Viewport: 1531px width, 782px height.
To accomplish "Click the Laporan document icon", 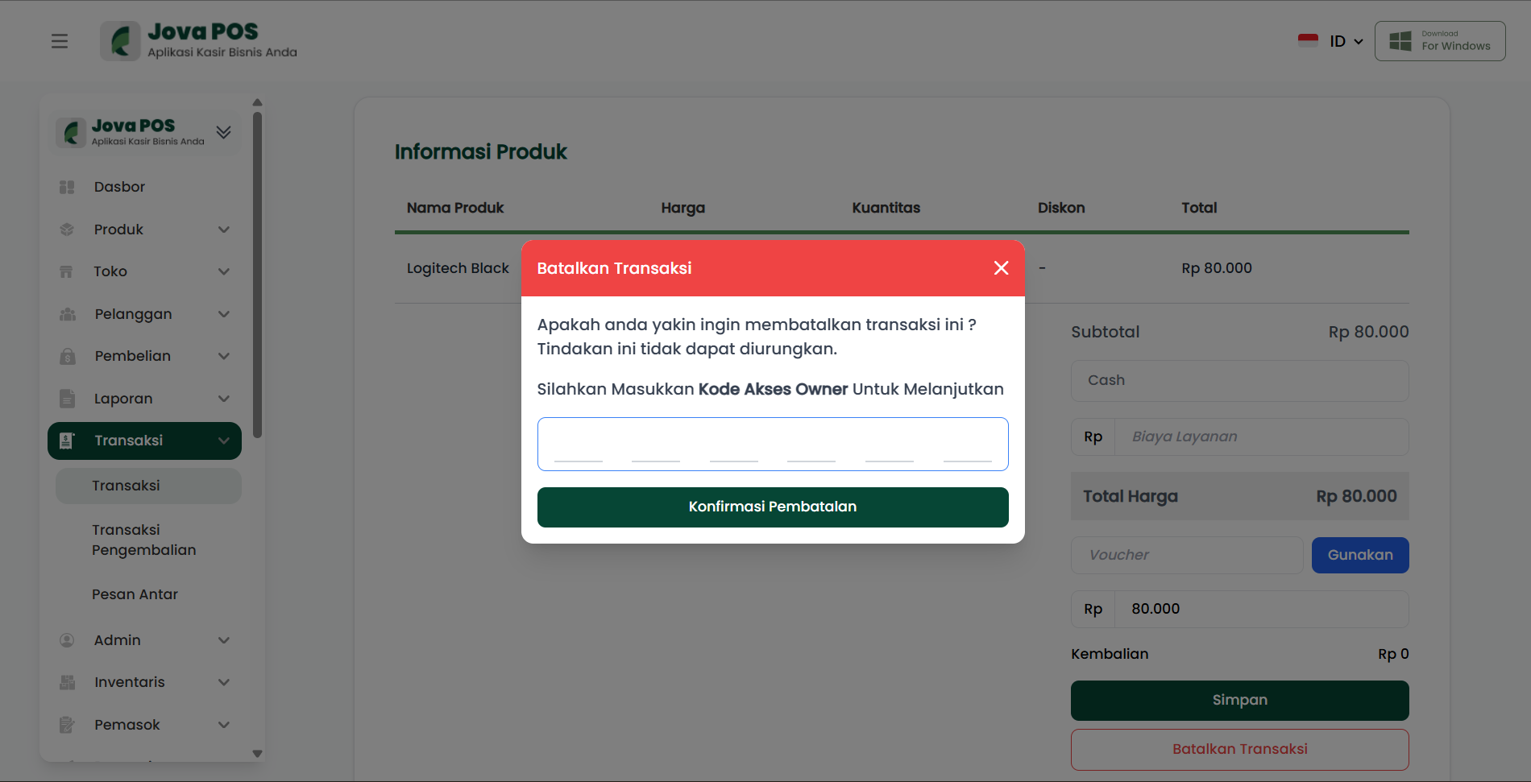I will tap(68, 399).
